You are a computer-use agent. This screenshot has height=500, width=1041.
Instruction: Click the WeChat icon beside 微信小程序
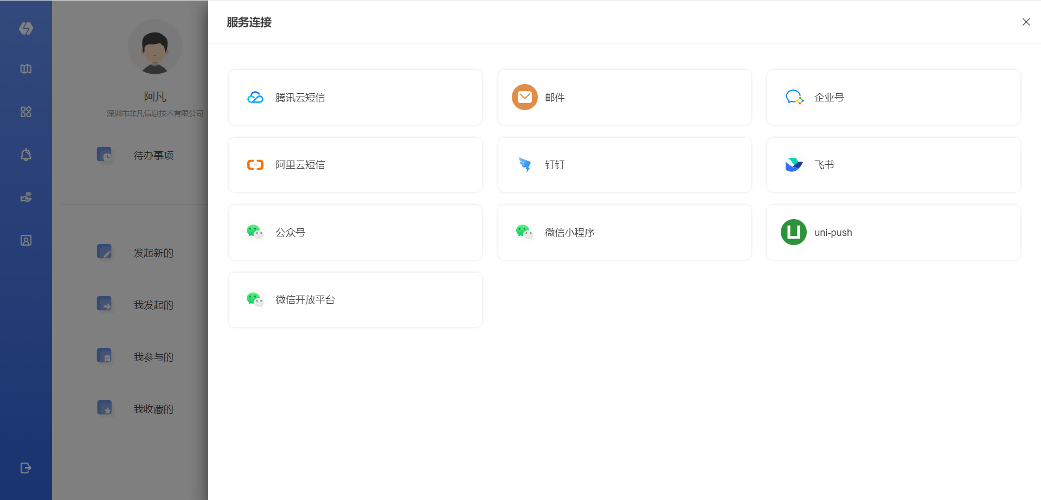click(x=524, y=232)
